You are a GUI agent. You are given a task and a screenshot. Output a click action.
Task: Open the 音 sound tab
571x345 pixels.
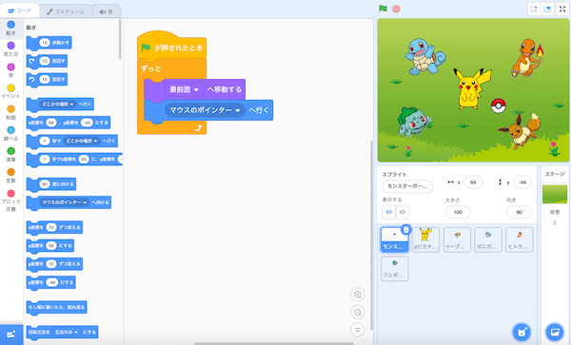click(x=106, y=11)
